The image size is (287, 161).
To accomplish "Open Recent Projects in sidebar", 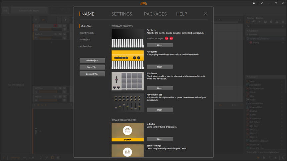I will coord(86,33).
